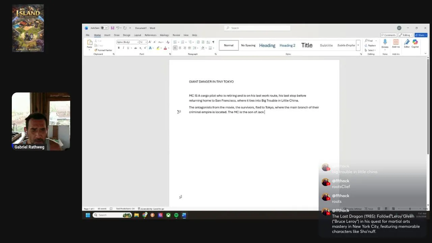Image resolution: width=432 pixels, height=243 pixels.
Task: Apply the Heading 2 style
Action: pos(287,45)
